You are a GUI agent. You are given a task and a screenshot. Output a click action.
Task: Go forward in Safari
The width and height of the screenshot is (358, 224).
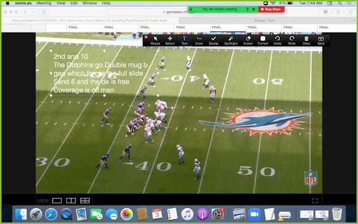tap(33, 12)
